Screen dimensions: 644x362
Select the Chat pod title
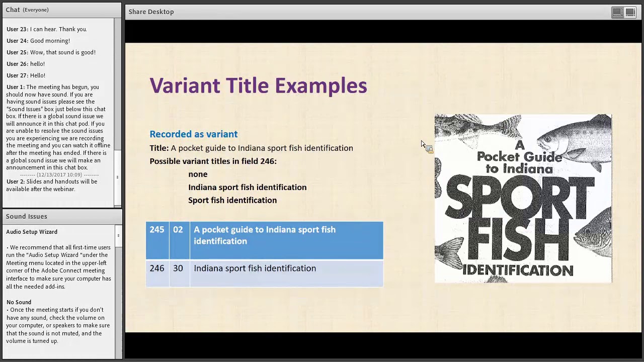pos(13,10)
